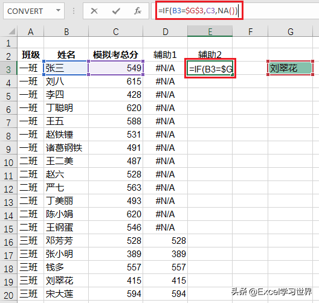This screenshot has height=303, width=319.
Task: Click header cell 辅助2
Action: pos(210,55)
